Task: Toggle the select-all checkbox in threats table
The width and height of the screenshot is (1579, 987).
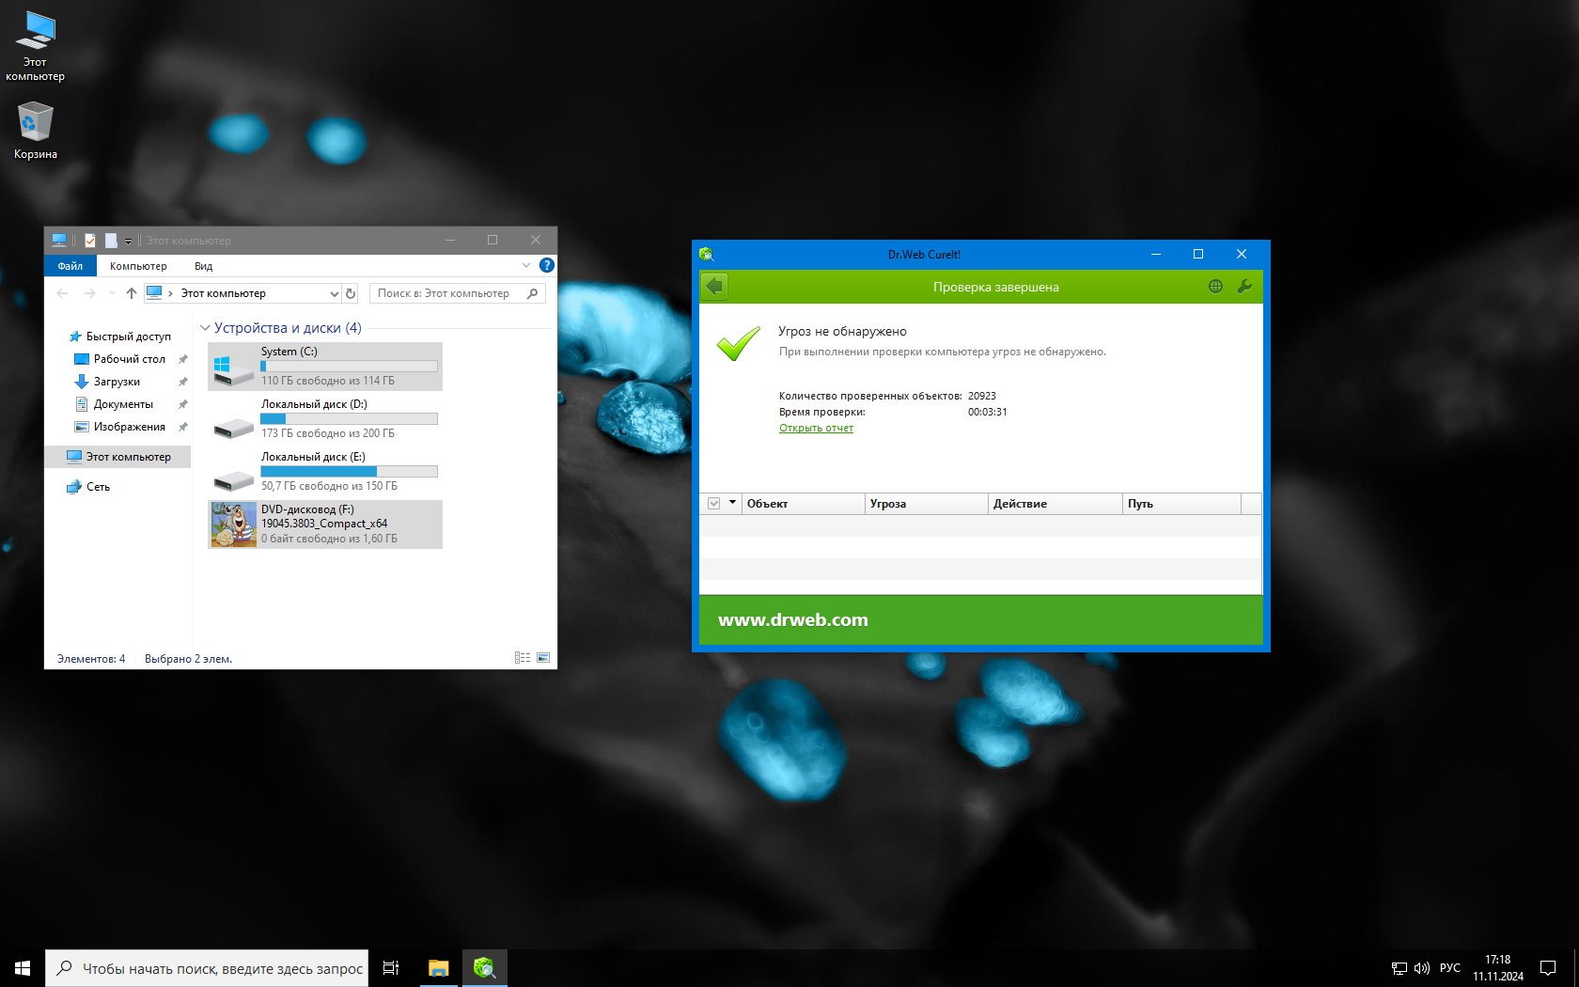Action: [713, 504]
